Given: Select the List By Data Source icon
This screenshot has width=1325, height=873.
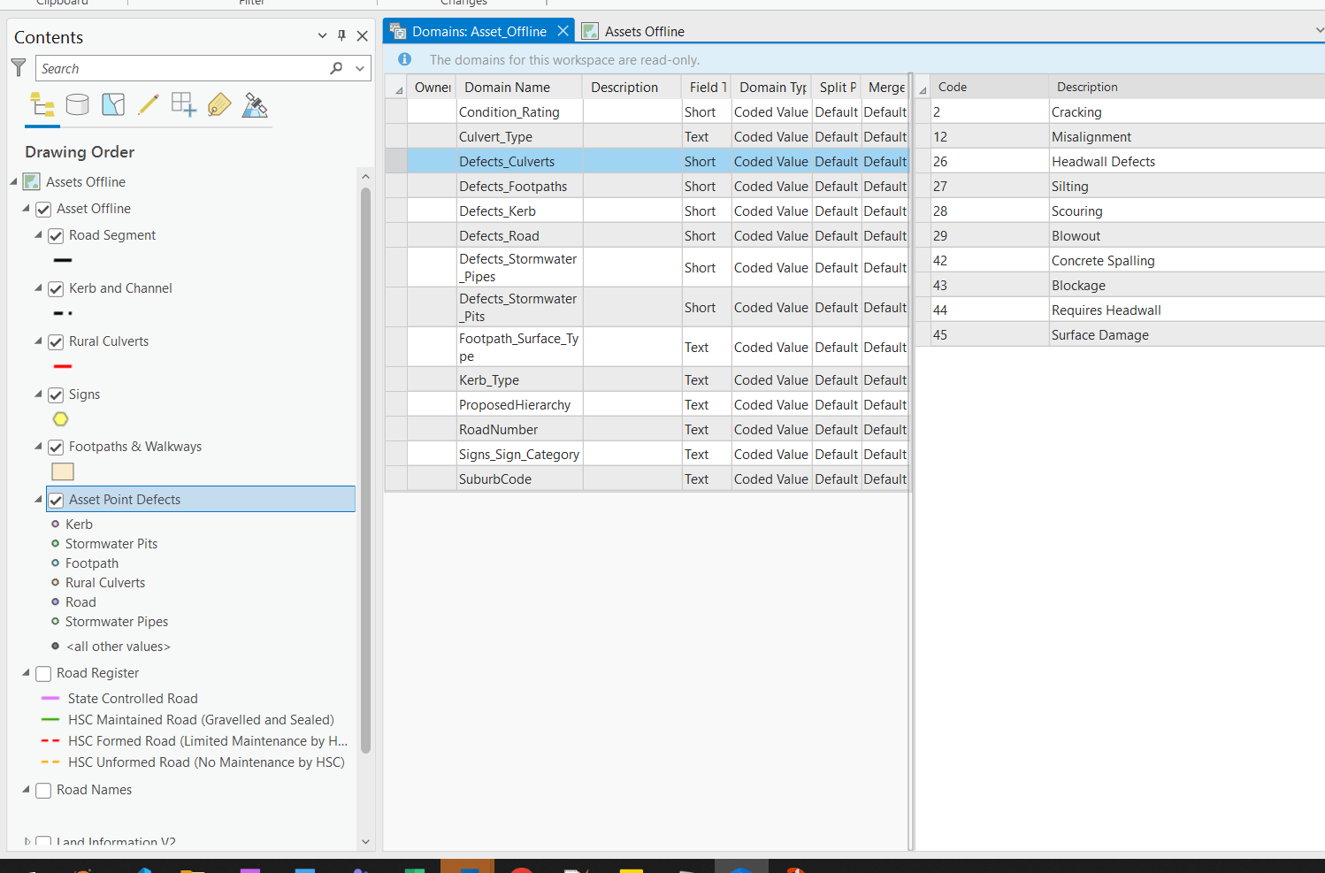Looking at the screenshot, I should point(78,104).
